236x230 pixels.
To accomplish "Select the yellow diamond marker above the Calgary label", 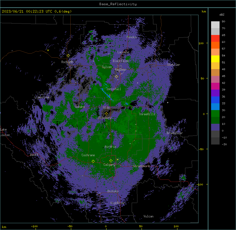I will coord(111,161).
